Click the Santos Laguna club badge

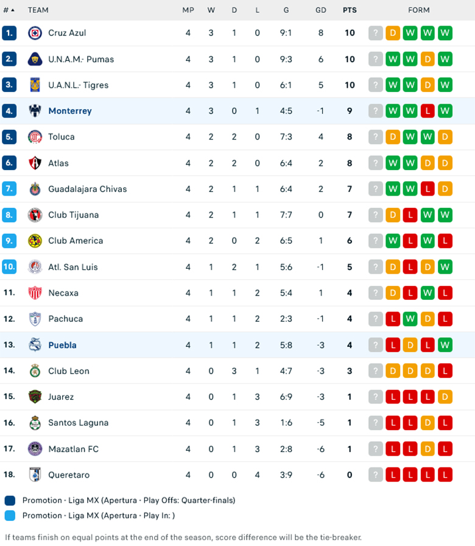35,423
